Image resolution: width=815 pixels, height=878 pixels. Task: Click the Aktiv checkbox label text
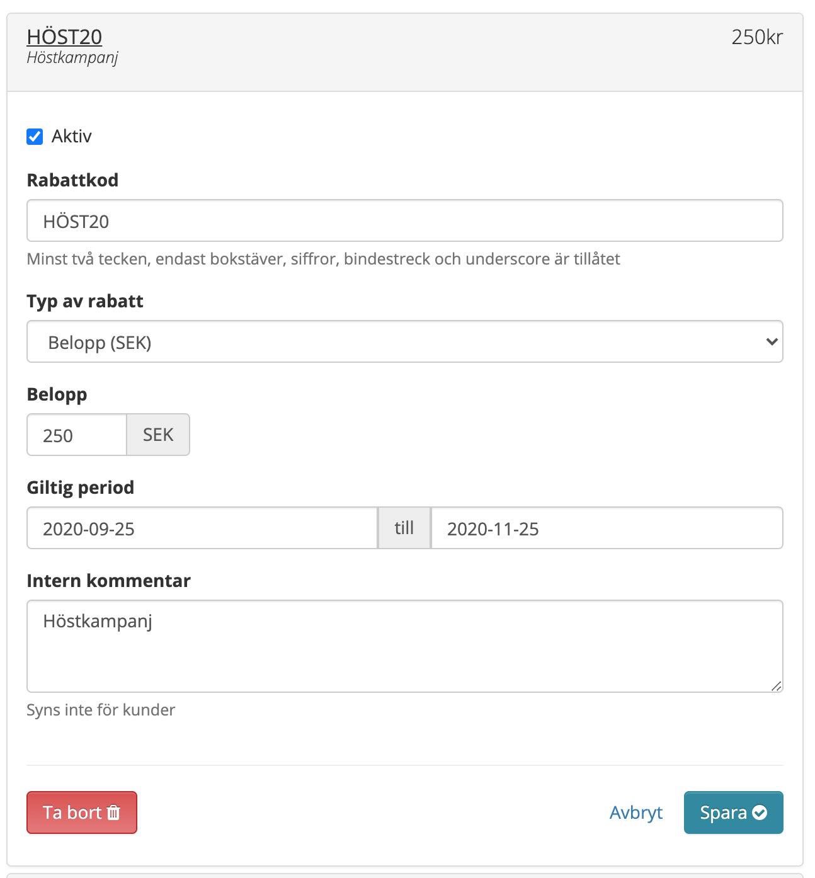[71, 137]
